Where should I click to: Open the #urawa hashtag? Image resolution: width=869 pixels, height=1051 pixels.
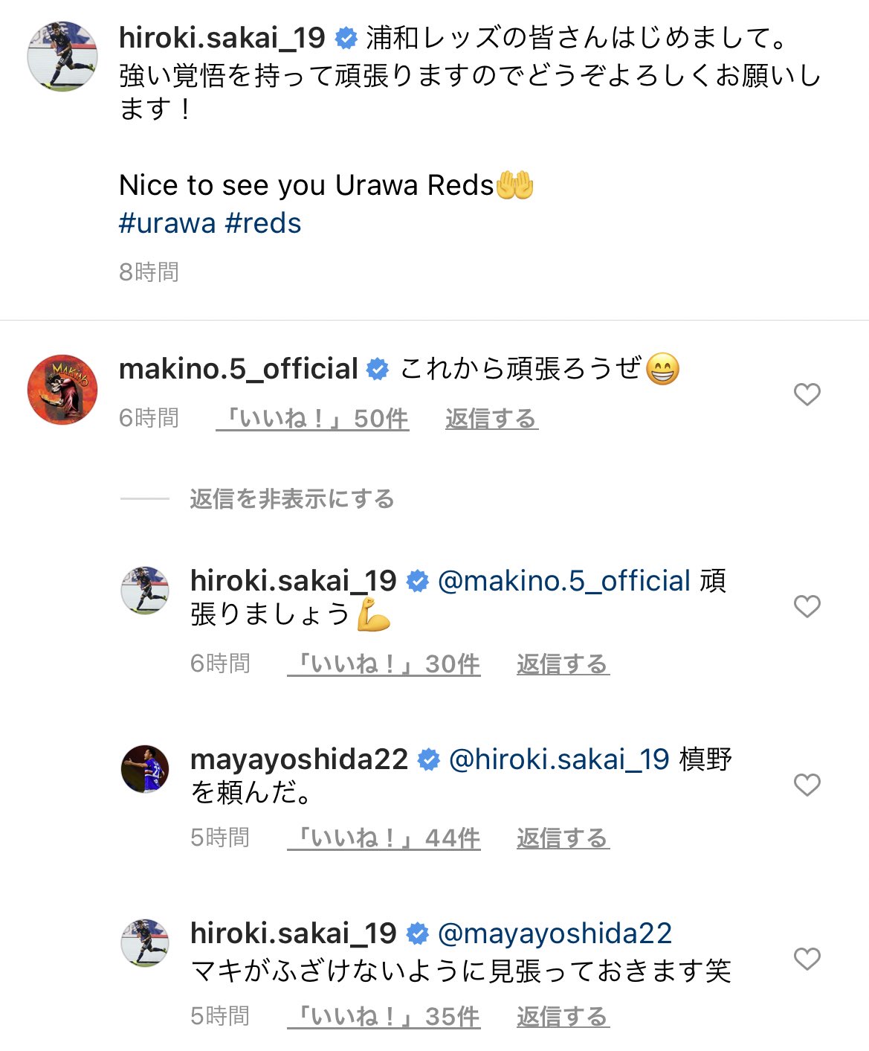coord(167,223)
